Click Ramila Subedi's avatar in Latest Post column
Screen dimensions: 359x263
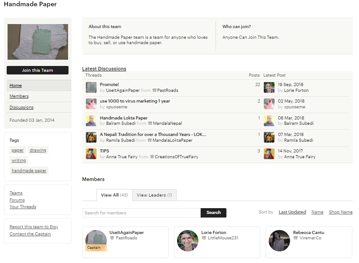(x=269, y=137)
